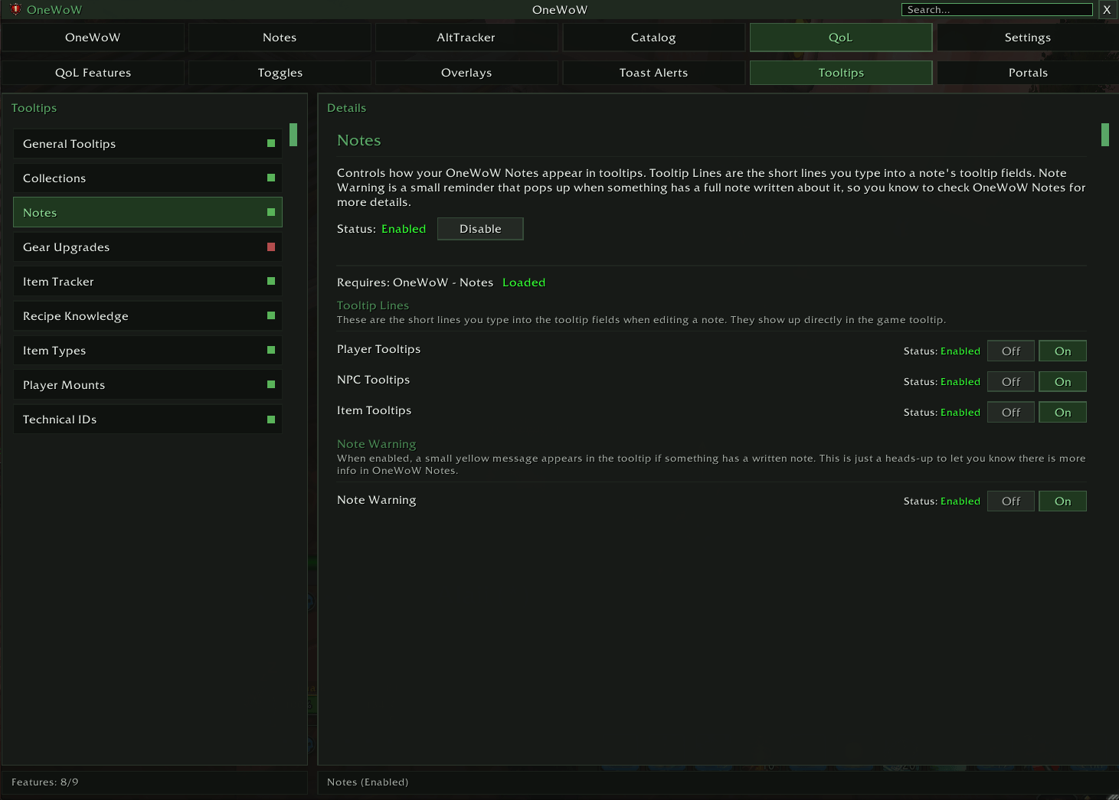Turn NPC Tooltips on
The height and width of the screenshot is (800, 1119).
(x=1062, y=381)
